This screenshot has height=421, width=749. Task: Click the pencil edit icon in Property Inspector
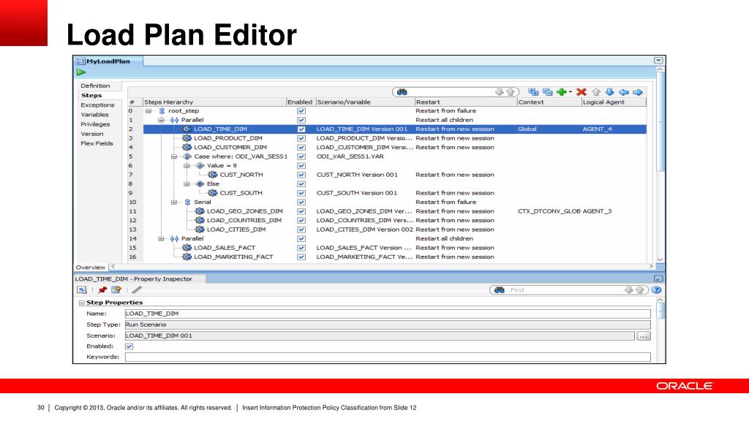tap(137, 289)
